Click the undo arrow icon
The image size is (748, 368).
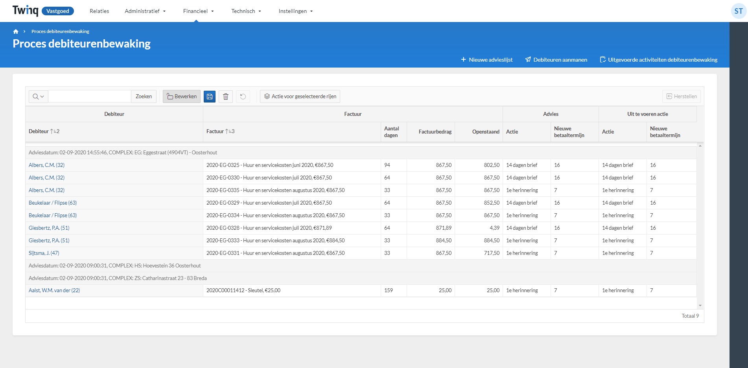coord(243,96)
